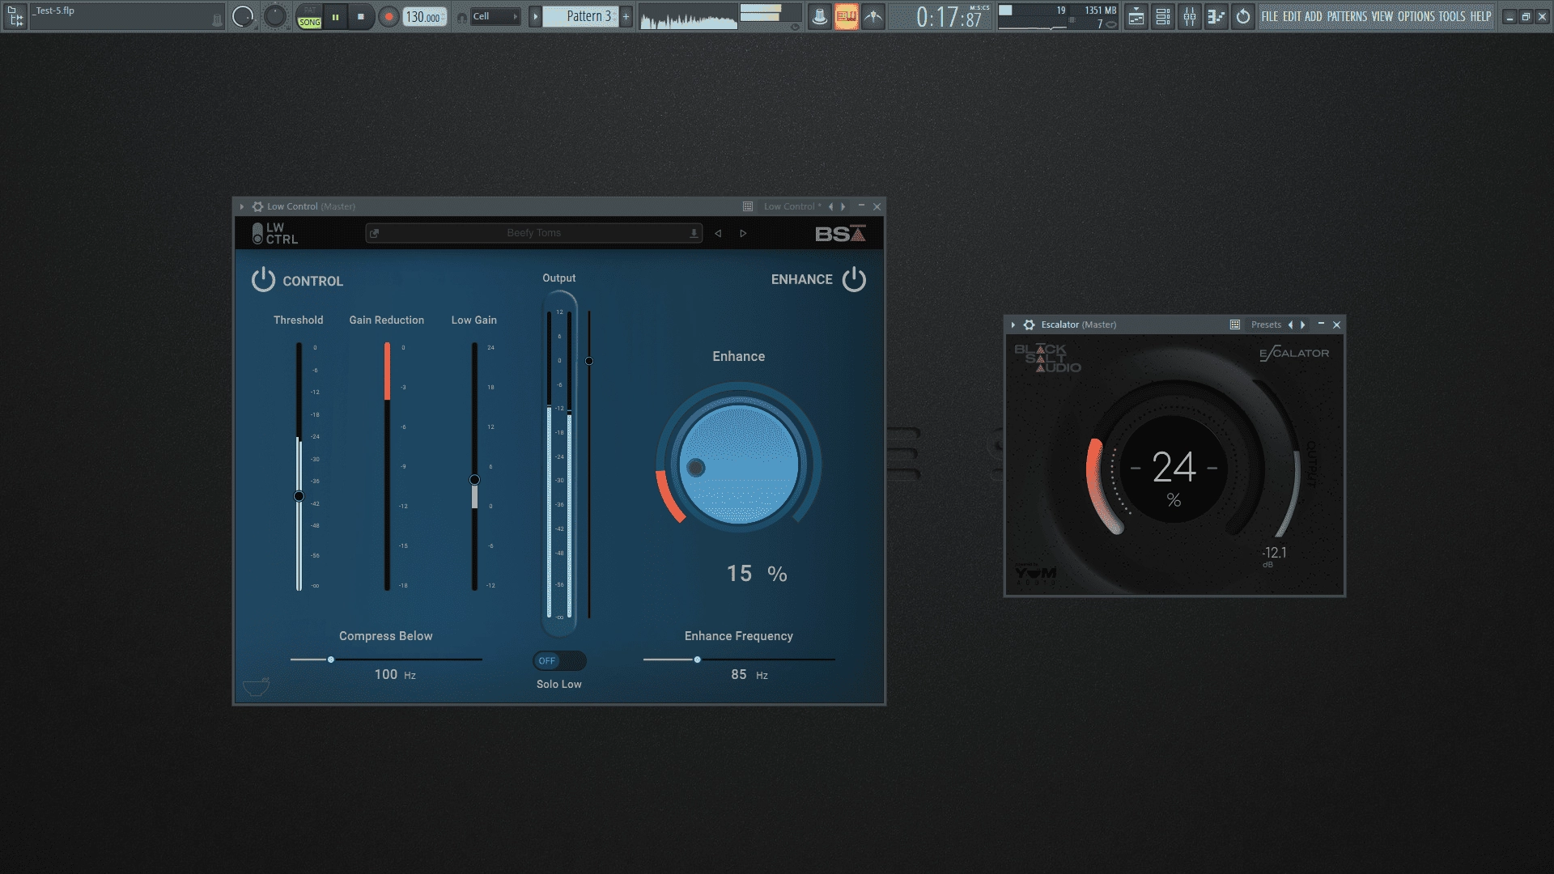This screenshot has height=874, width=1554.
Task: Pause playback in FL Studio transport
Action: (x=335, y=16)
